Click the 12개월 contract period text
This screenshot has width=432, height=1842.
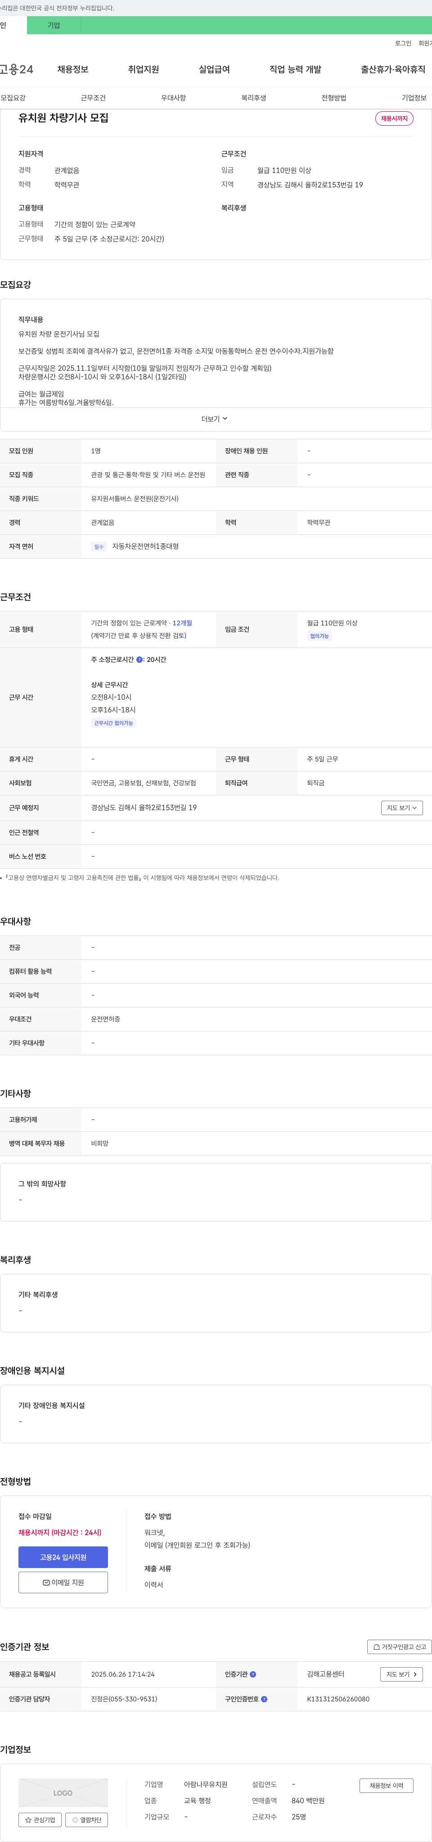coord(182,623)
